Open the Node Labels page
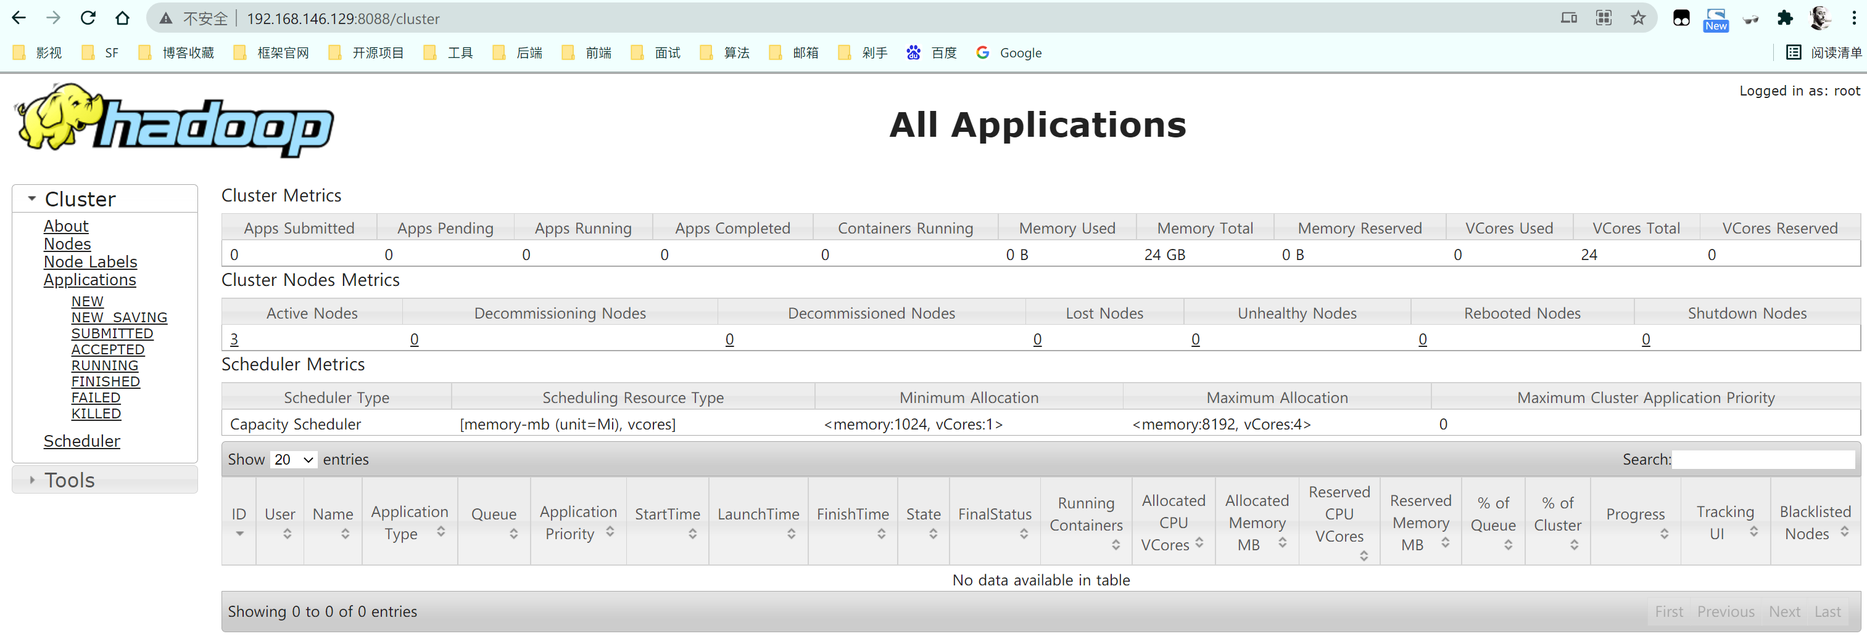This screenshot has width=1867, height=639. 90,262
